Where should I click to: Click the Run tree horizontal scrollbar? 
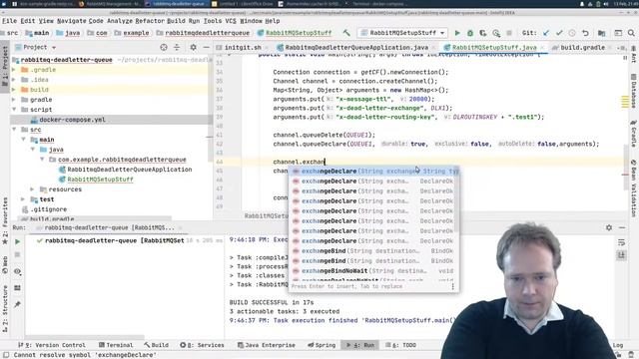86,337
